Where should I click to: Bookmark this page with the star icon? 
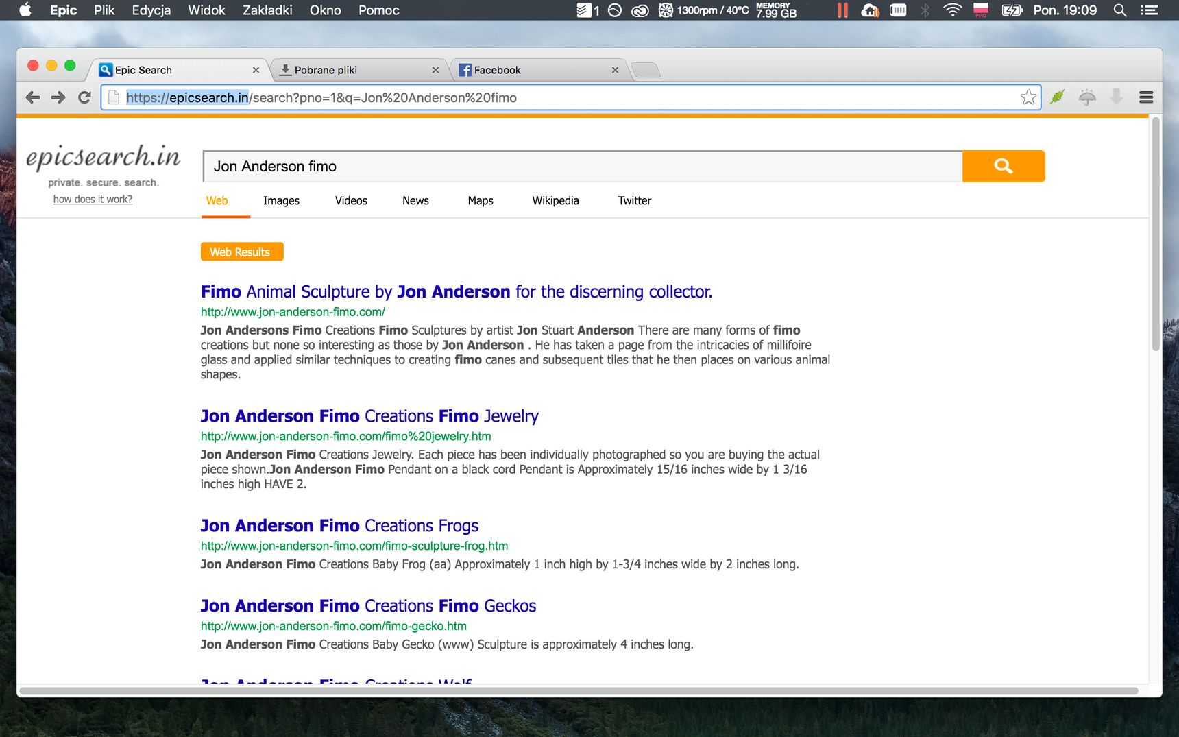click(1028, 97)
